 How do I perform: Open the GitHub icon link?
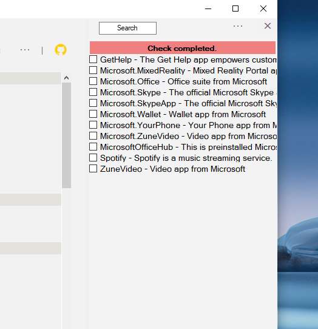(x=61, y=50)
